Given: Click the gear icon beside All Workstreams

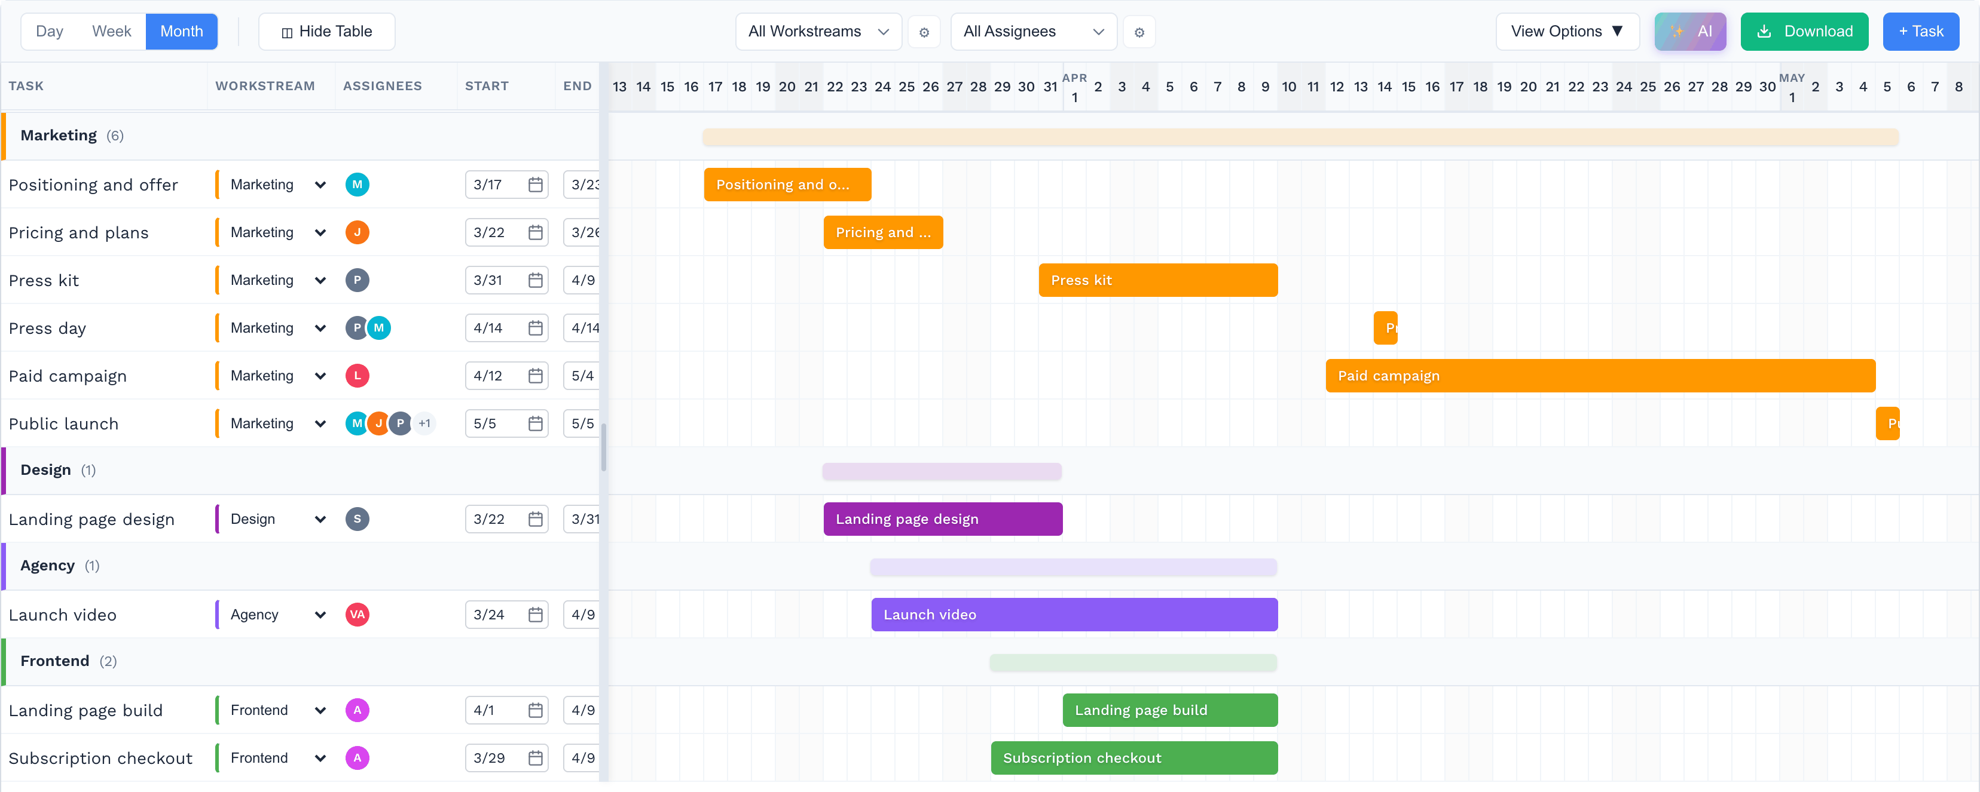Looking at the screenshot, I should (x=924, y=32).
